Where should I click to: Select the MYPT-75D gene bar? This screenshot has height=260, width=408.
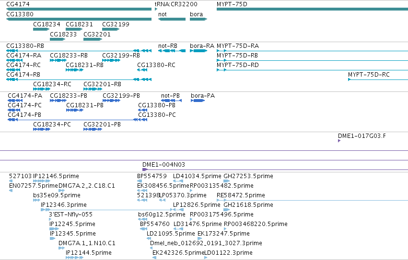pyautogui.click(x=312, y=9)
